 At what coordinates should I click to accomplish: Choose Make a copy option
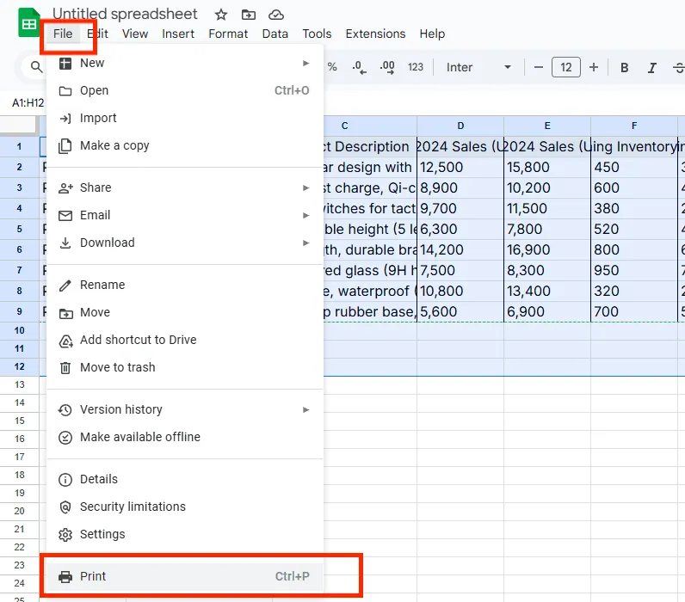114,145
